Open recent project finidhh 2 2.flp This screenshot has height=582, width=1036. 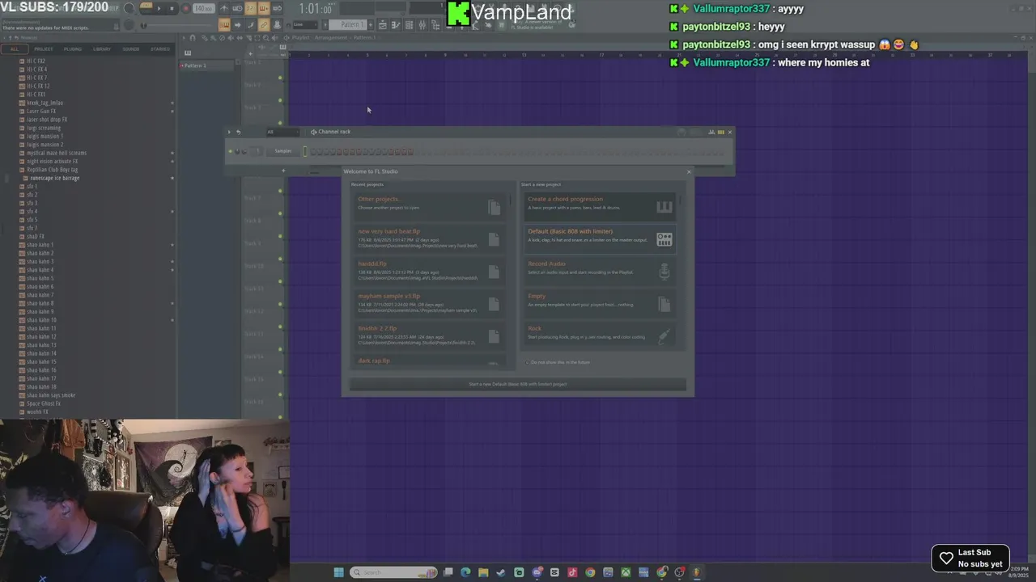pyautogui.click(x=428, y=336)
